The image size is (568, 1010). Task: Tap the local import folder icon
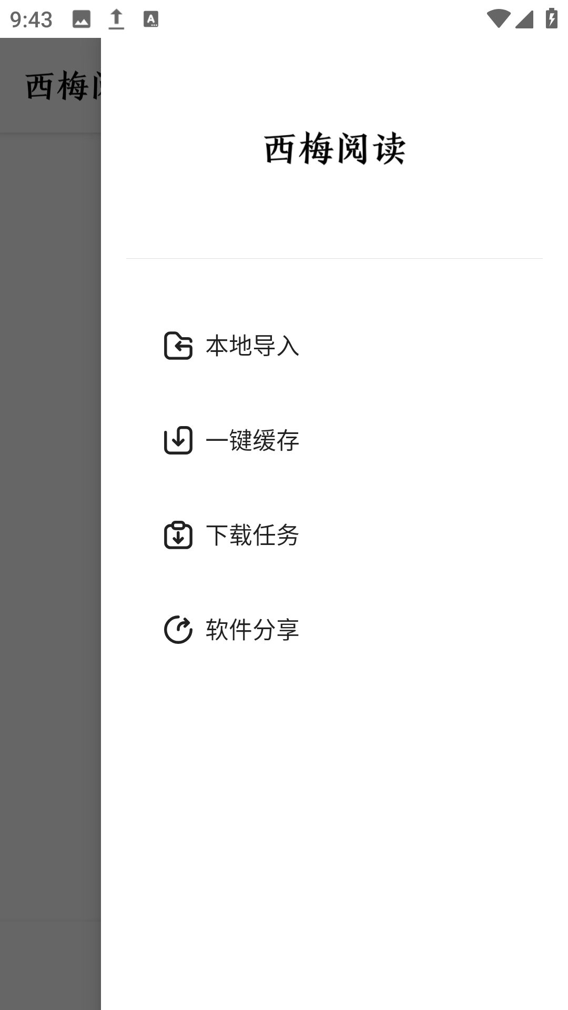[178, 346]
